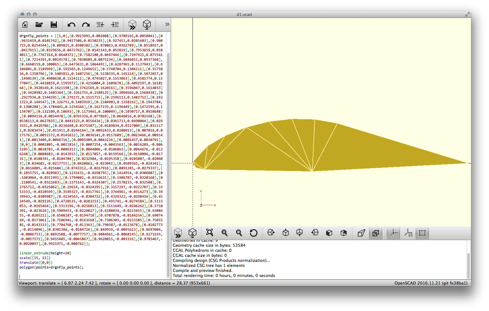This screenshot has width=489, height=311.
Task: Render the model from the editor toolbar
Action: (x=147, y=25)
